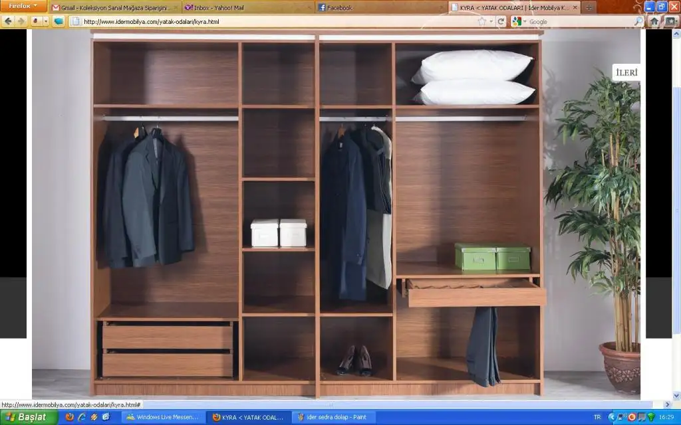Switch to the Inbox - Yahoo! Mail tab
681x425 pixels.
pyautogui.click(x=247, y=7)
